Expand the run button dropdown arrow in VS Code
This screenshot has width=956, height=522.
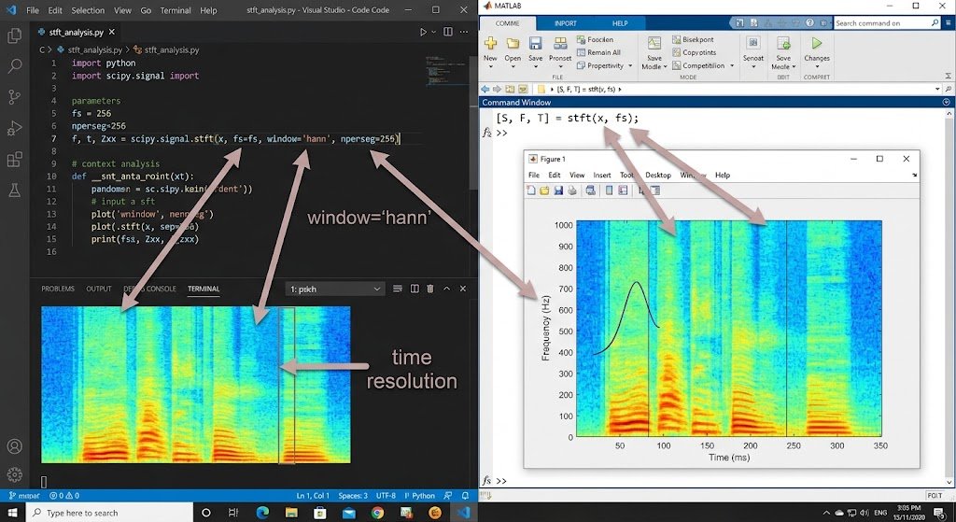pyautogui.click(x=433, y=32)
